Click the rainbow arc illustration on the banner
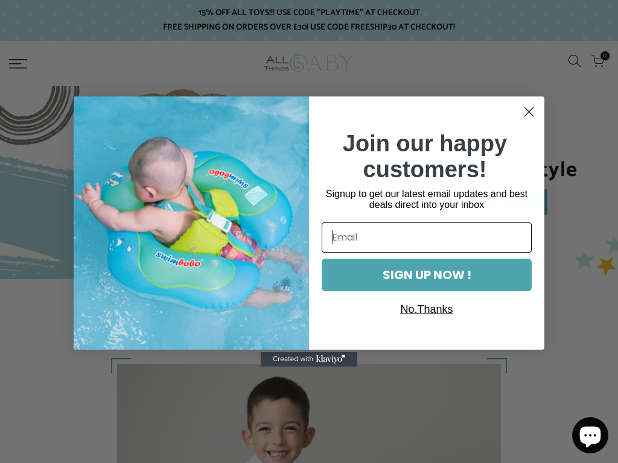This screenshot has width=618, height=463. (x=38, y=114)
